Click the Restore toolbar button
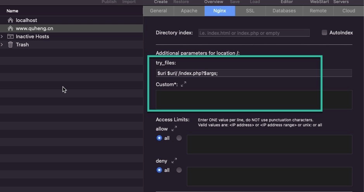 point(181,2)
